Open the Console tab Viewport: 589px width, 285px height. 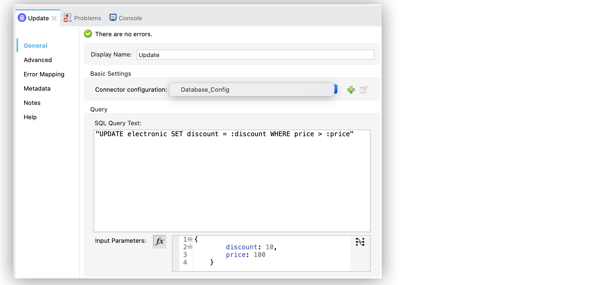point(126,18)
